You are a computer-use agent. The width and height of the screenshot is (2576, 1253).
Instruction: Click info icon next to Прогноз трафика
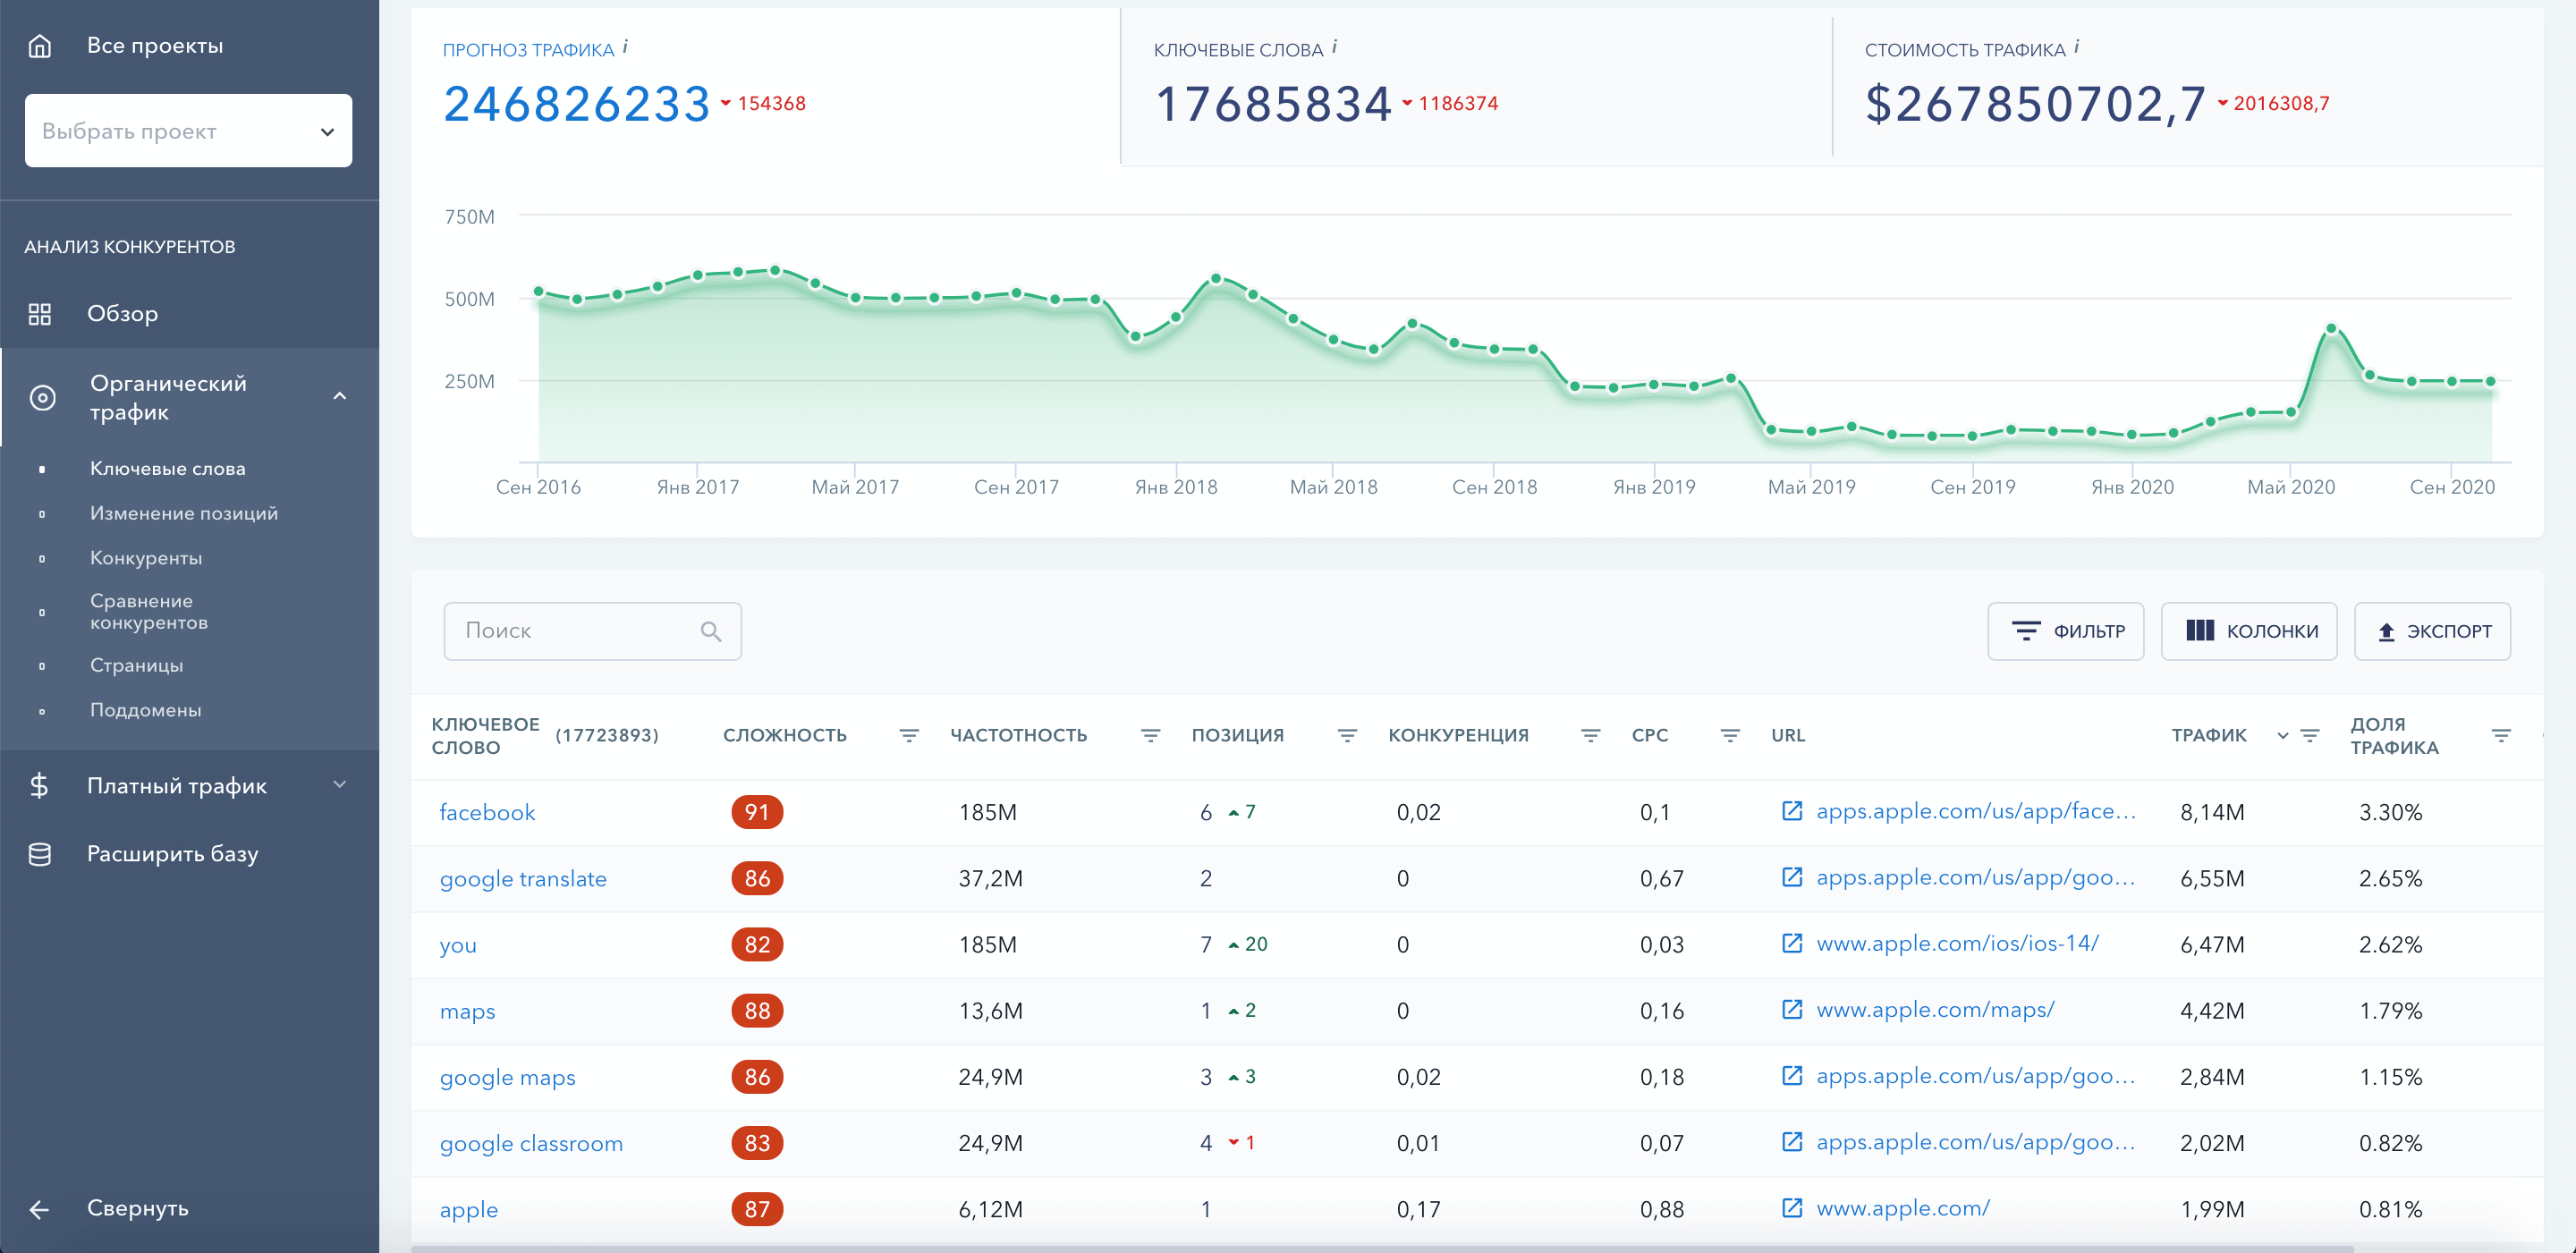(x=625, y=46)
